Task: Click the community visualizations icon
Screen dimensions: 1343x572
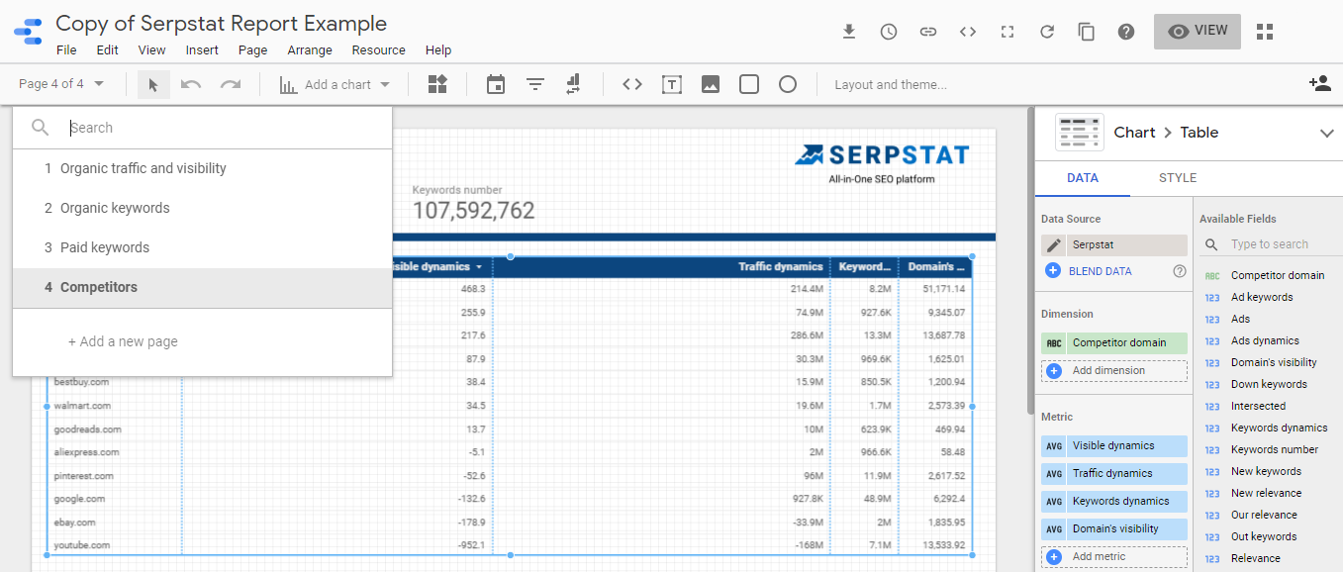Action: pos(437,84)
